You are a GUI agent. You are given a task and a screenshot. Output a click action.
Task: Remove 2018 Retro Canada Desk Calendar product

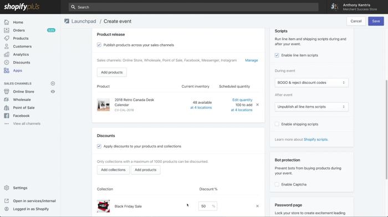257,105
